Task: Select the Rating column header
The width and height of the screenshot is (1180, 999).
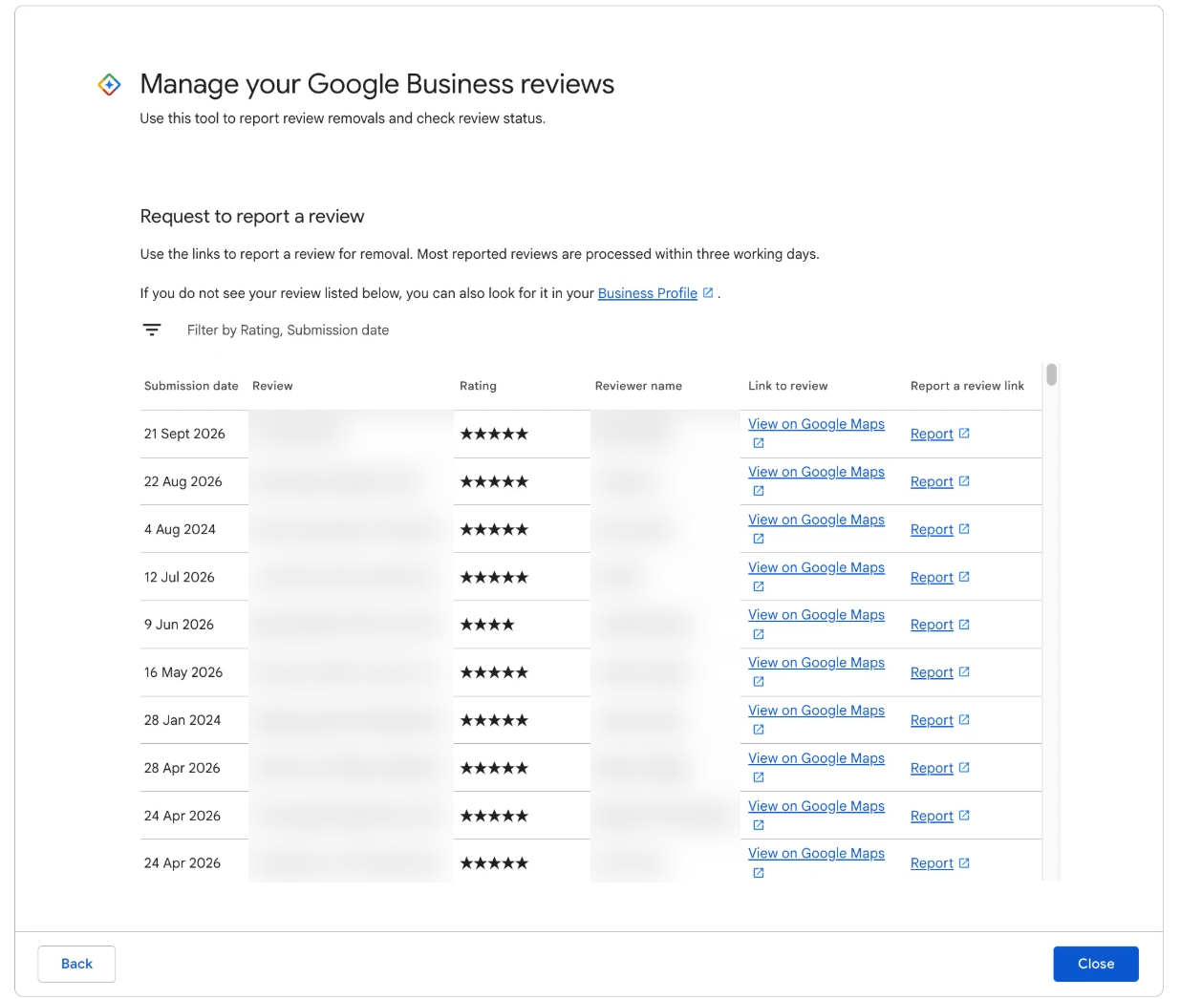Action: (478, 386)
